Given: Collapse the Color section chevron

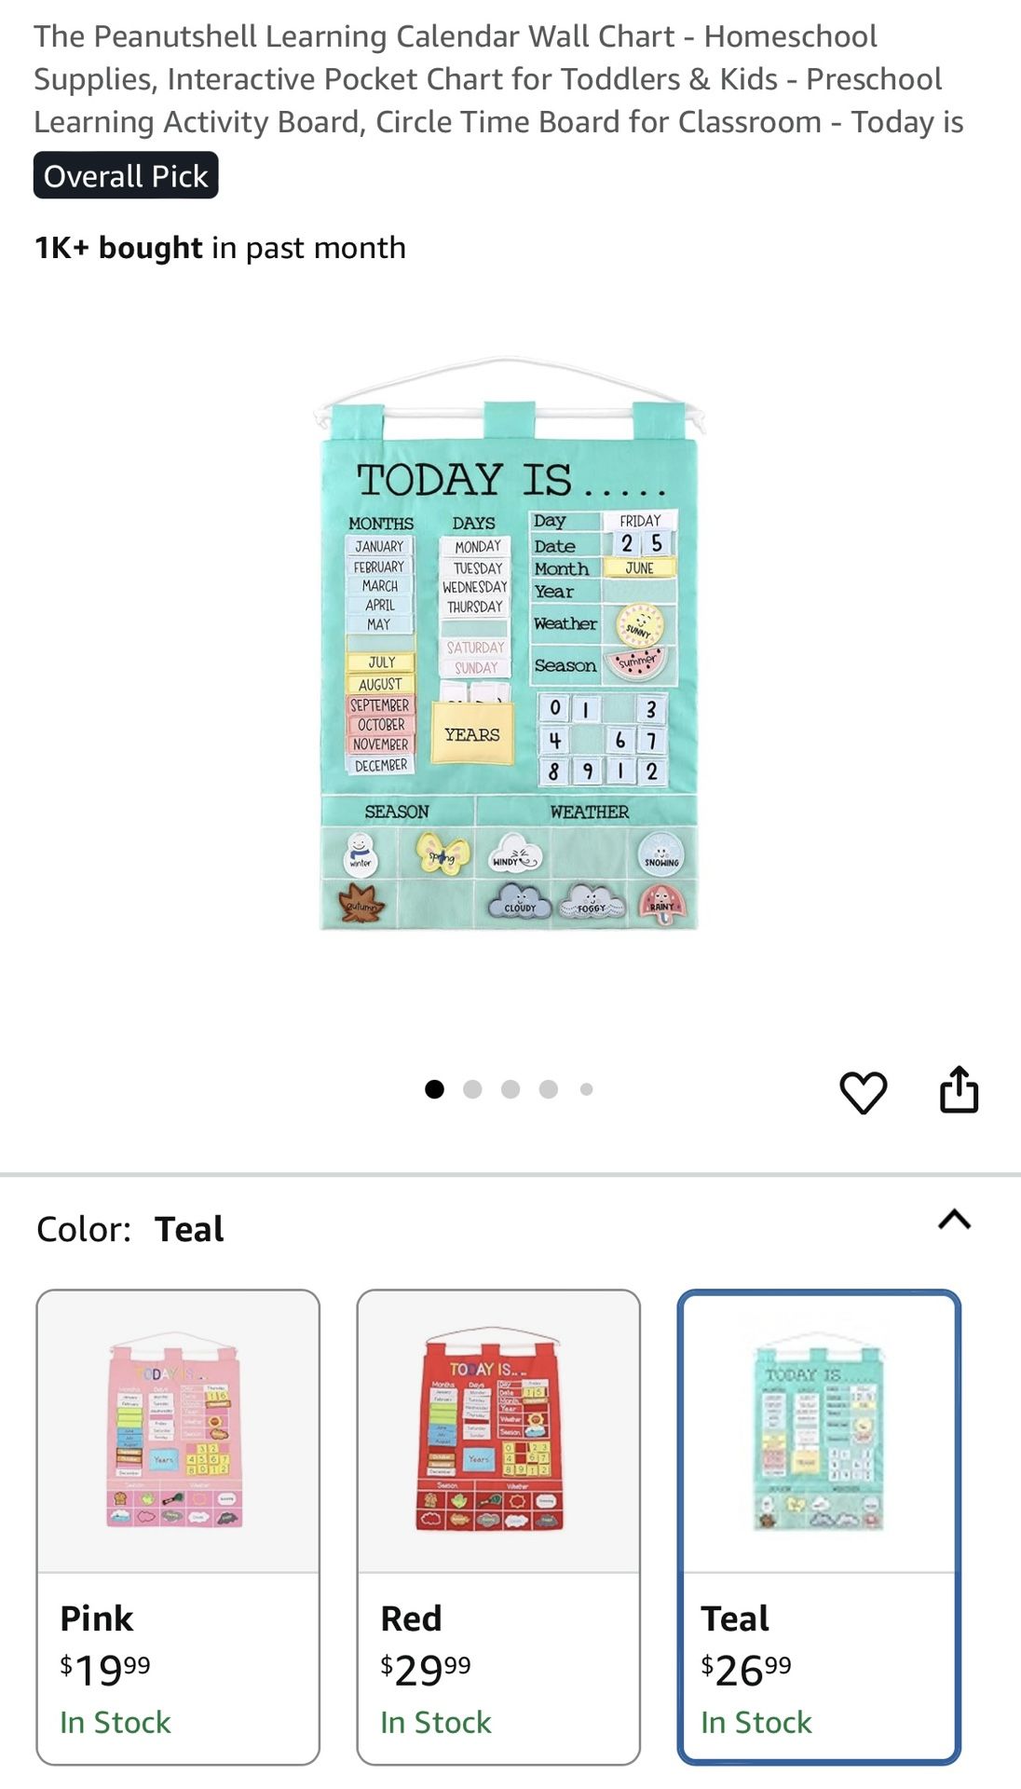Looking at the screenshot, I should (955, 1220).
